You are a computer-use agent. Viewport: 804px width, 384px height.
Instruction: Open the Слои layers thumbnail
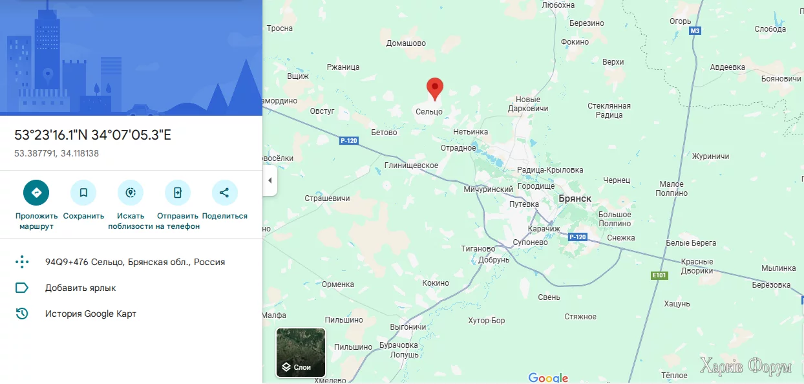click(x=301, y=352)
